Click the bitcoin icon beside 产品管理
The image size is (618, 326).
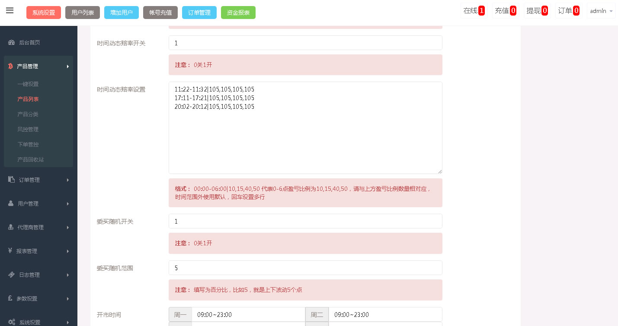(10, 66)
